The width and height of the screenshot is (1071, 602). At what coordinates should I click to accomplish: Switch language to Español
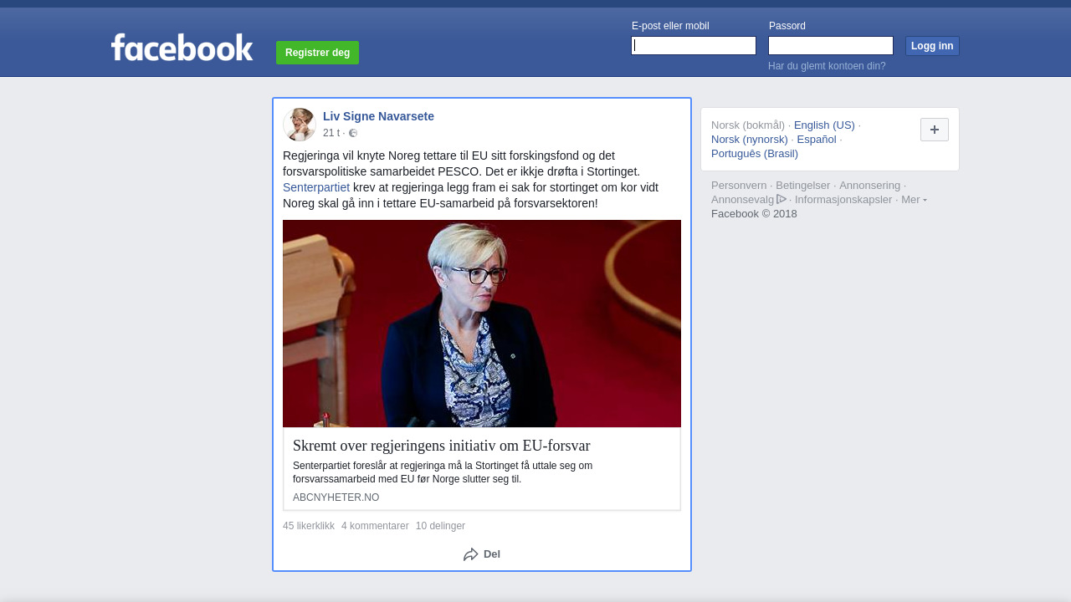[x=817, y=140]
